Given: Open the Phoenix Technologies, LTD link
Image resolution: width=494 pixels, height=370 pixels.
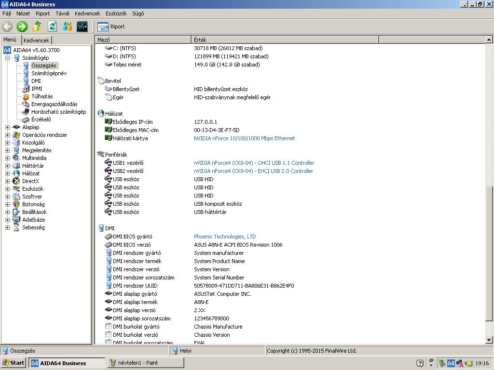Looking at the screenshot, I should [x=225, y=237].
